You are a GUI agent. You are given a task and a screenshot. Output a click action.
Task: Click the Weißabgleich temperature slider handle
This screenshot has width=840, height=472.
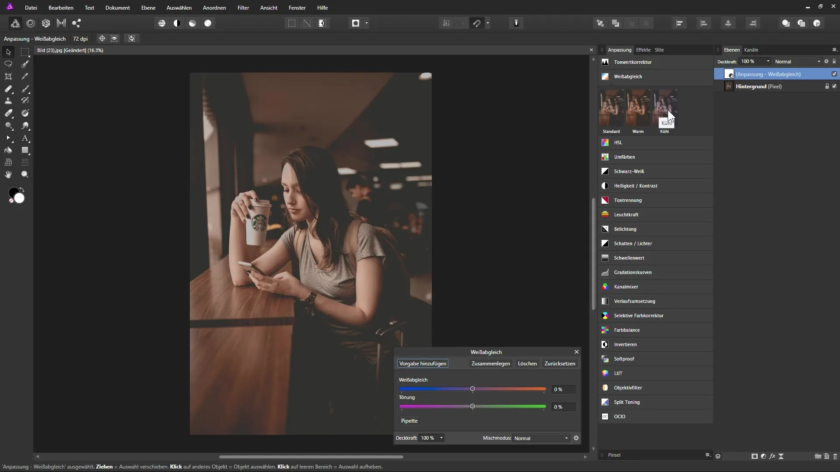[x=472, y=389]
